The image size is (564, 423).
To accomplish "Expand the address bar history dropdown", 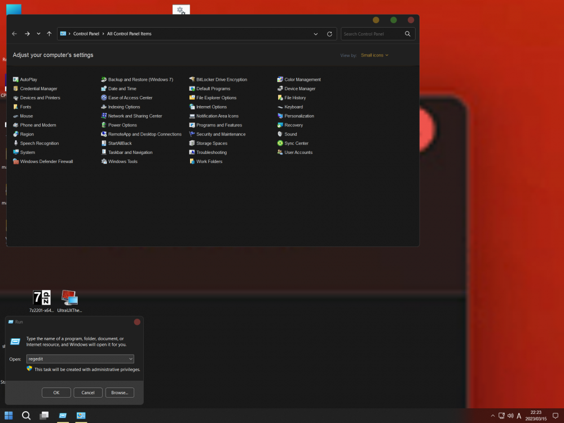I will (x=315, y=34).
